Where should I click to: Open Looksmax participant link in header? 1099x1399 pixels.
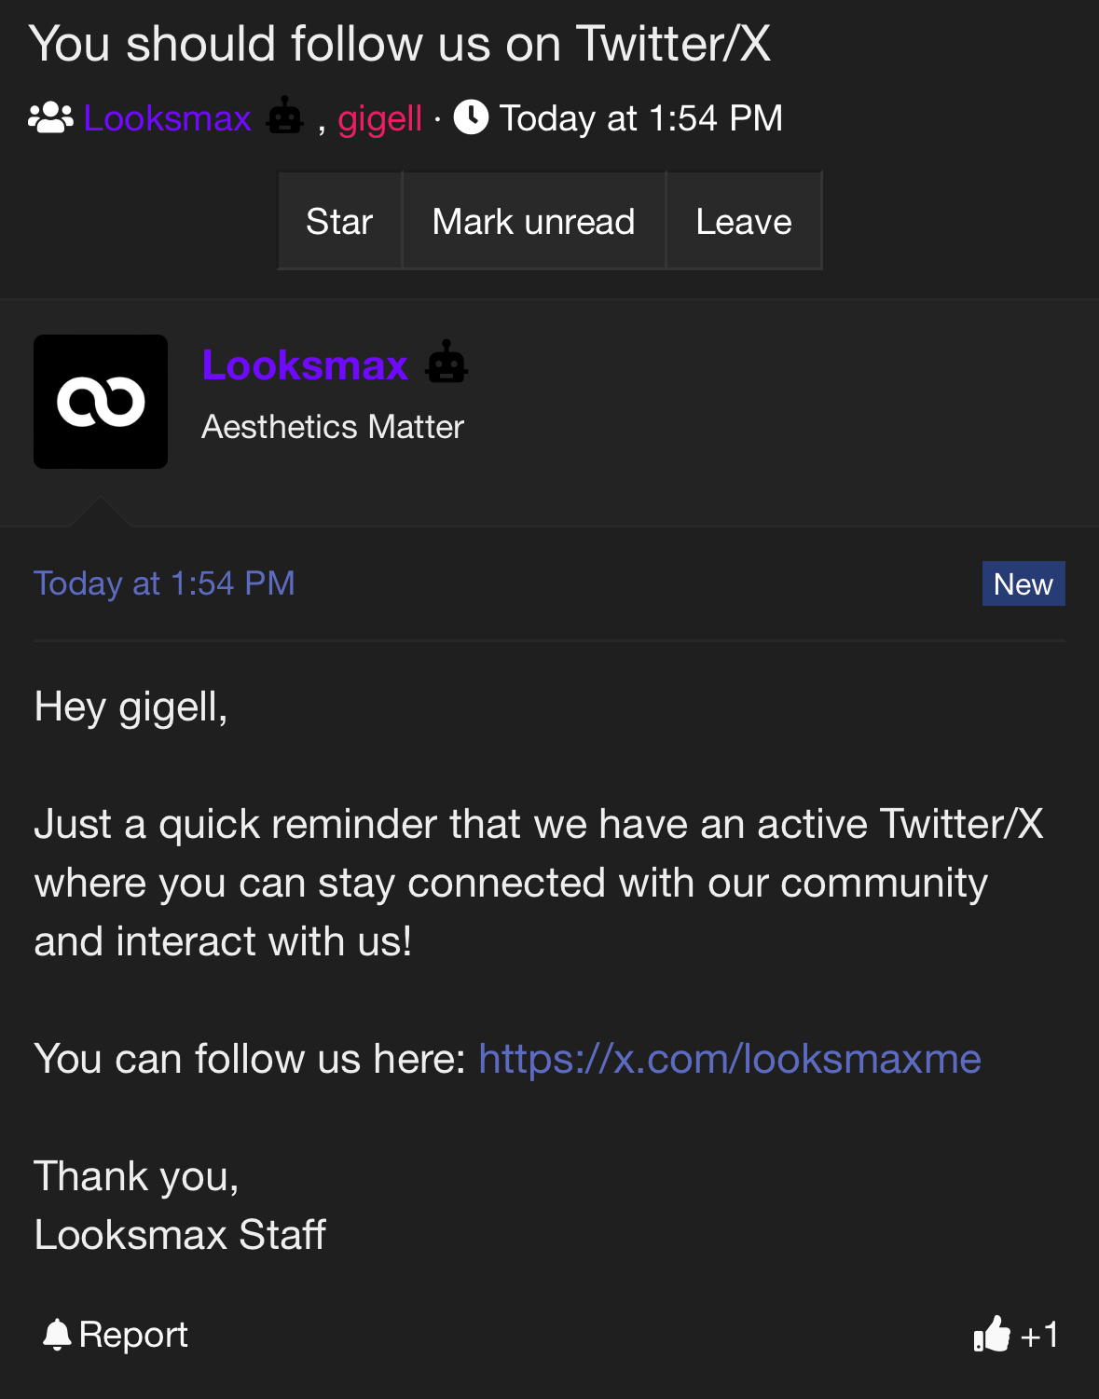pyautogui.click(x=168, y=118)
